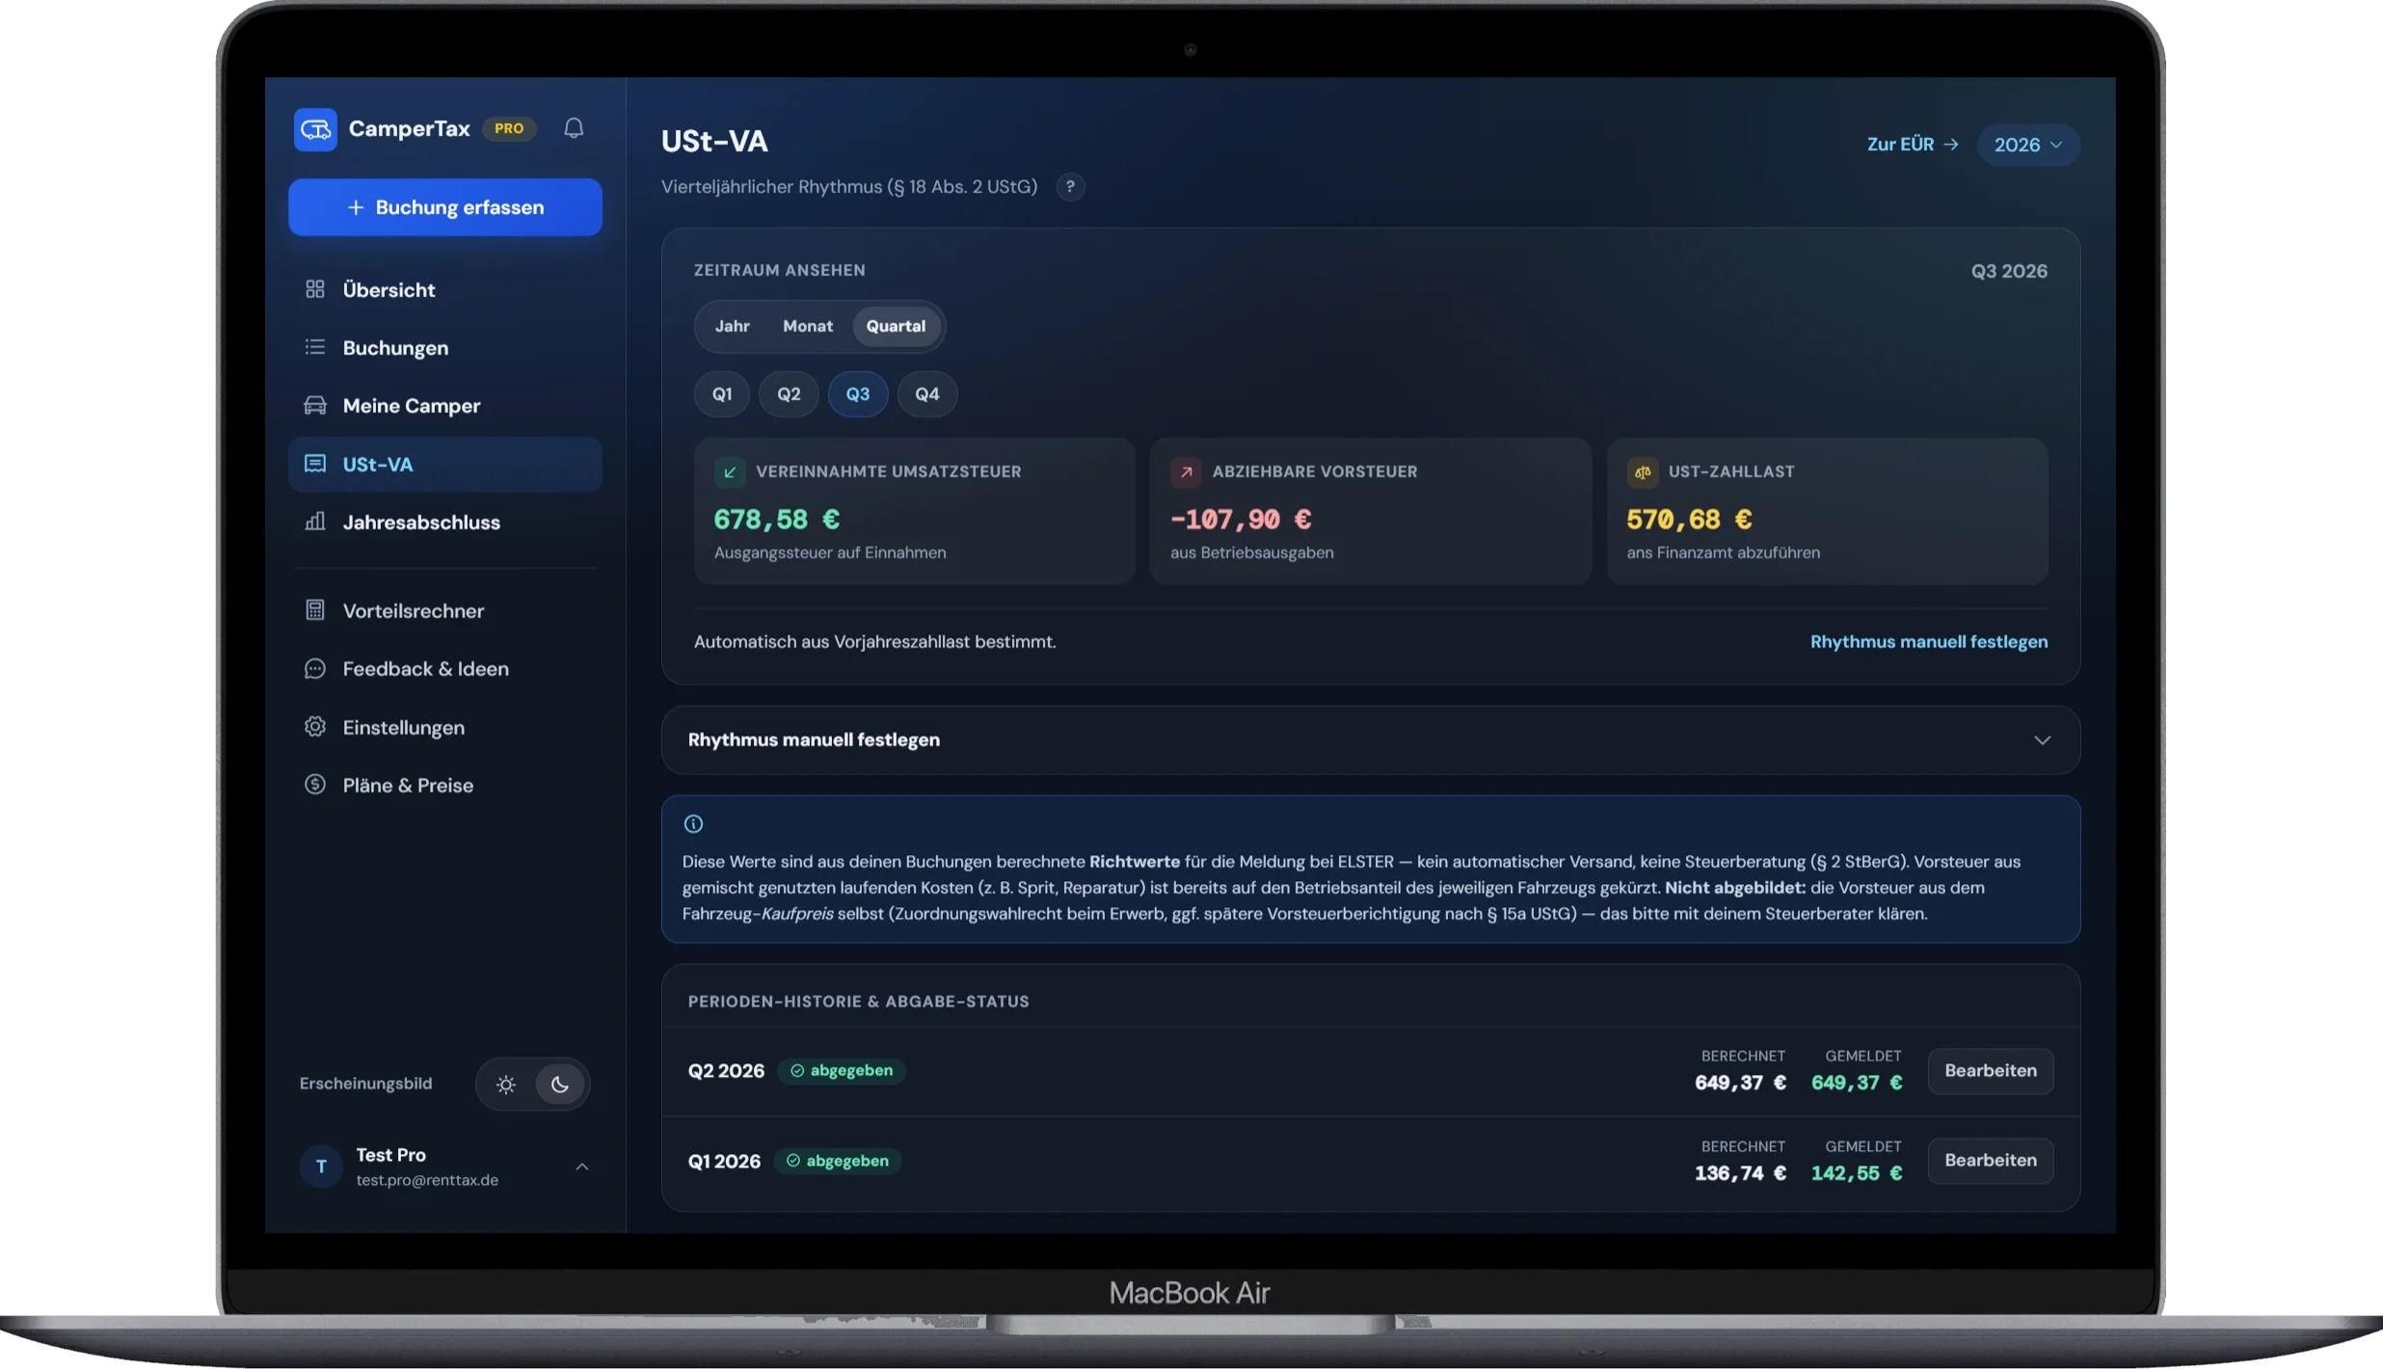
Task: Click the help question mark icon
Action: coord(1070,186)
